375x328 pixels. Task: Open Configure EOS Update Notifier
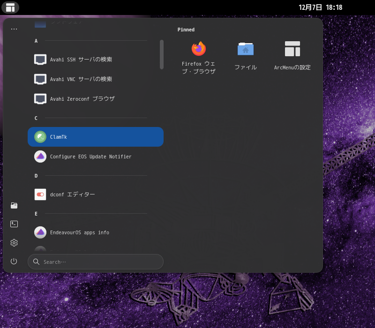(x=96, y=157)
